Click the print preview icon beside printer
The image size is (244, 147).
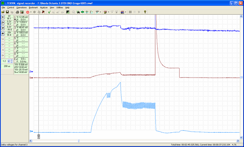22,12
